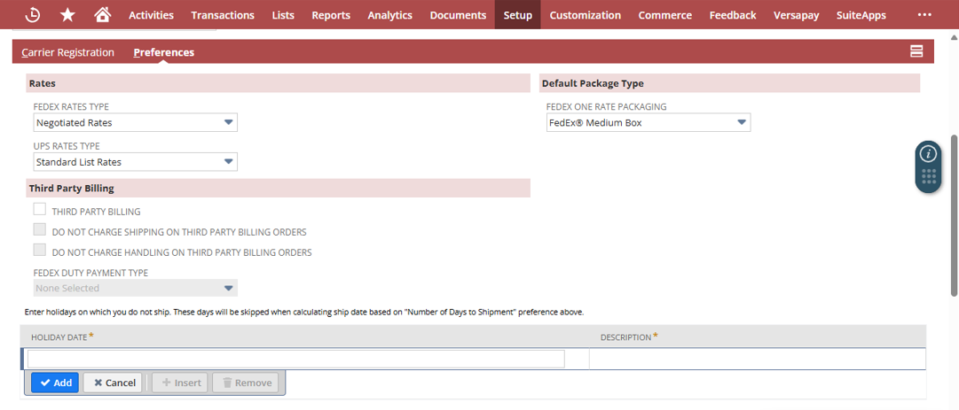This screenshot has width=959, height=410.
Task: Click the grid dots assistant icon
Action: (928, 177)
